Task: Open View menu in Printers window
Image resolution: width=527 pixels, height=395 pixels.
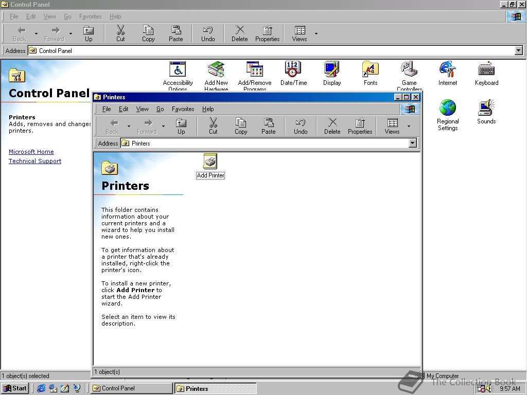Action: (x=142, y=109)
